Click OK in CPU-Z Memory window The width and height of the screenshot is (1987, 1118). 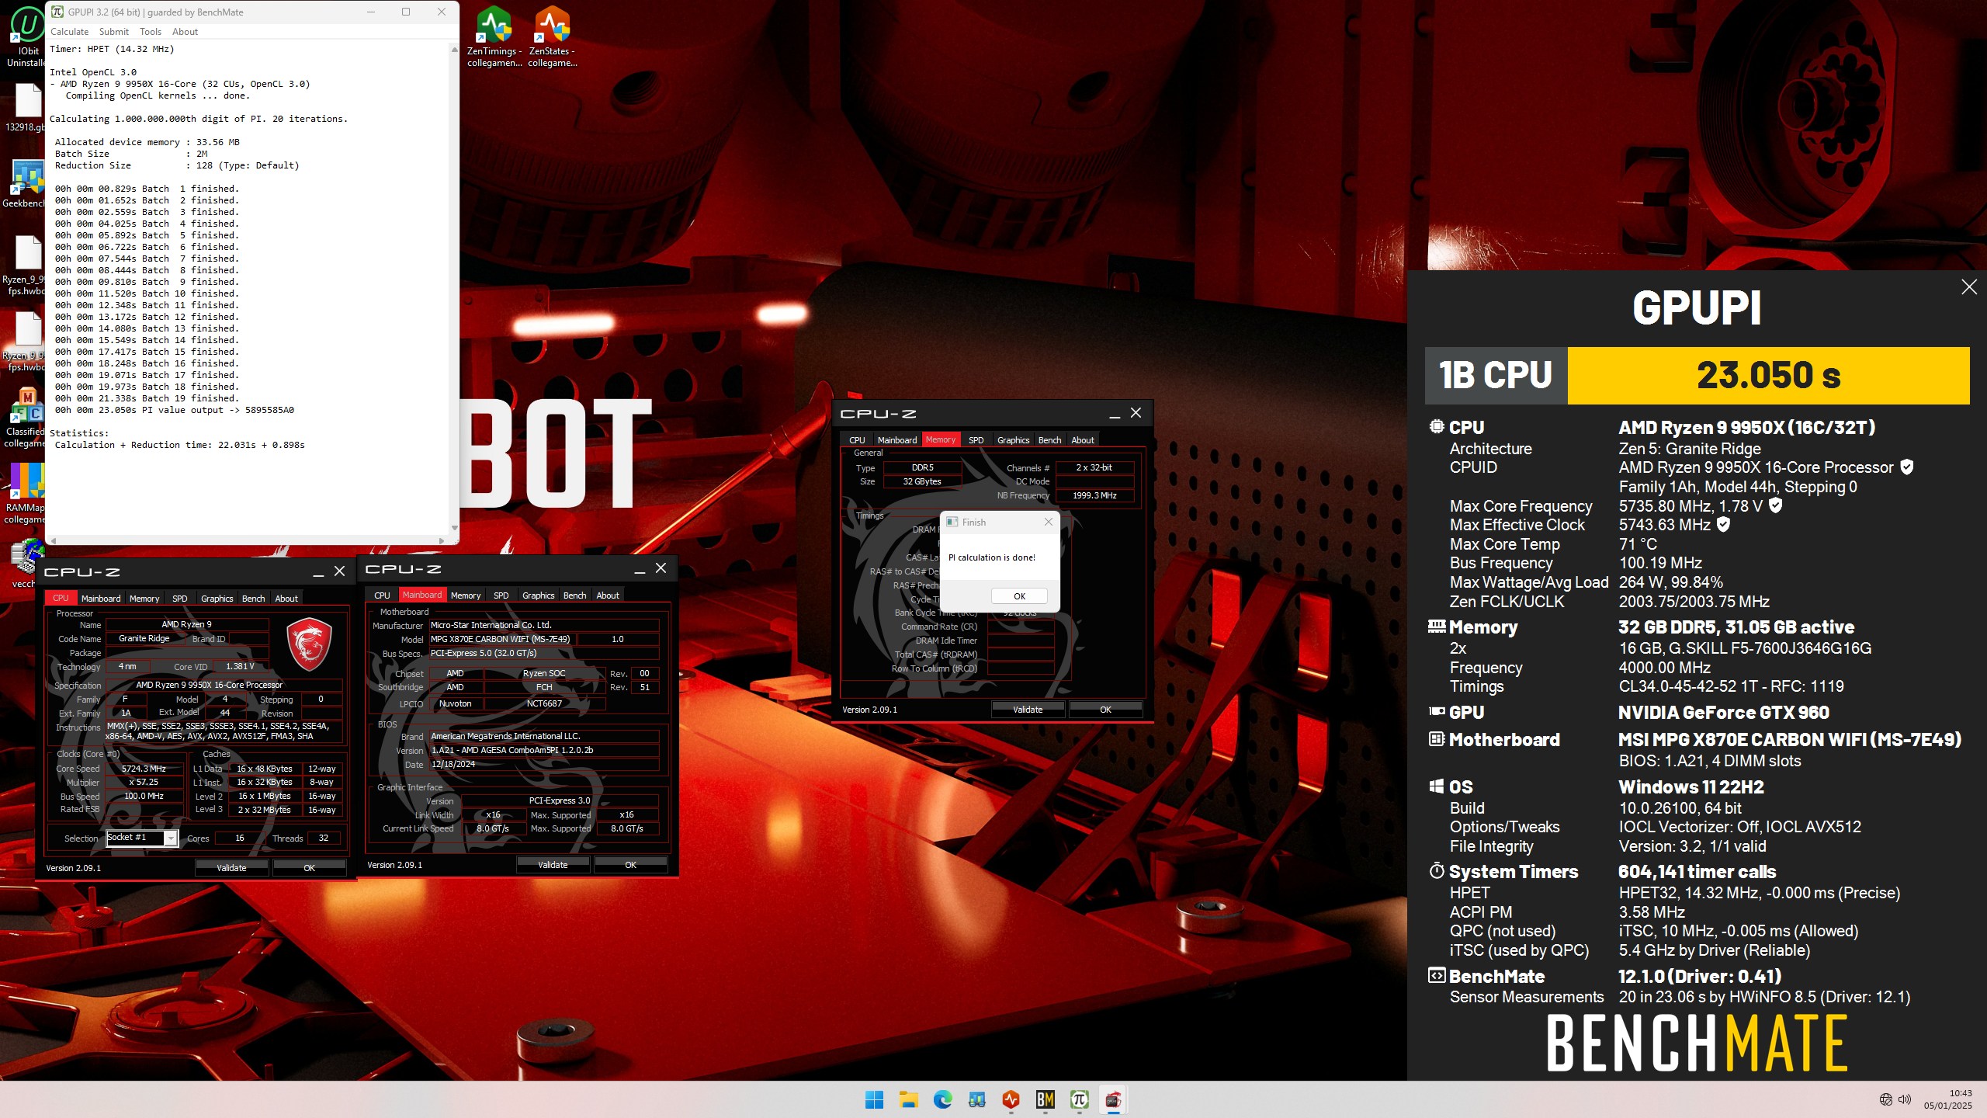(x=1105, y=710)
